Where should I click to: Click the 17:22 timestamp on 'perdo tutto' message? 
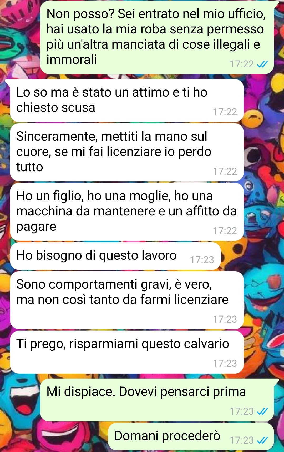tap(225, 172)
